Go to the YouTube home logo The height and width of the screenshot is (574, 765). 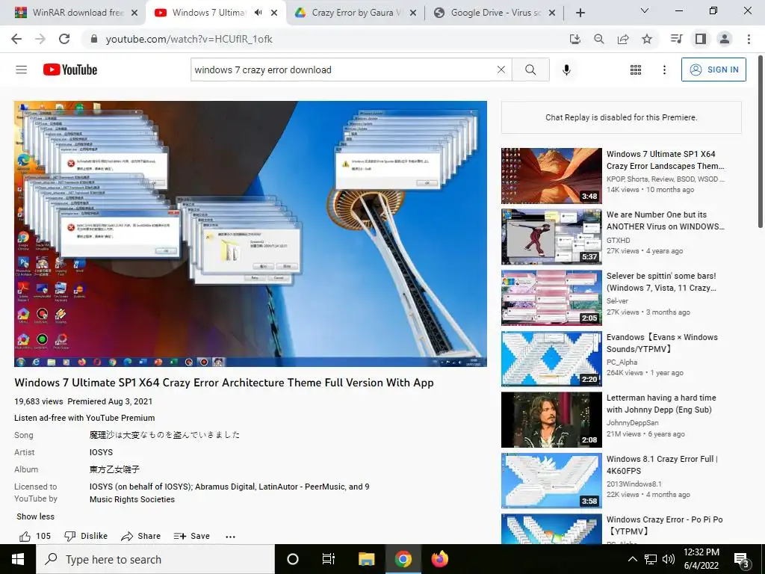pyautogui.click(x=70, y=70)
